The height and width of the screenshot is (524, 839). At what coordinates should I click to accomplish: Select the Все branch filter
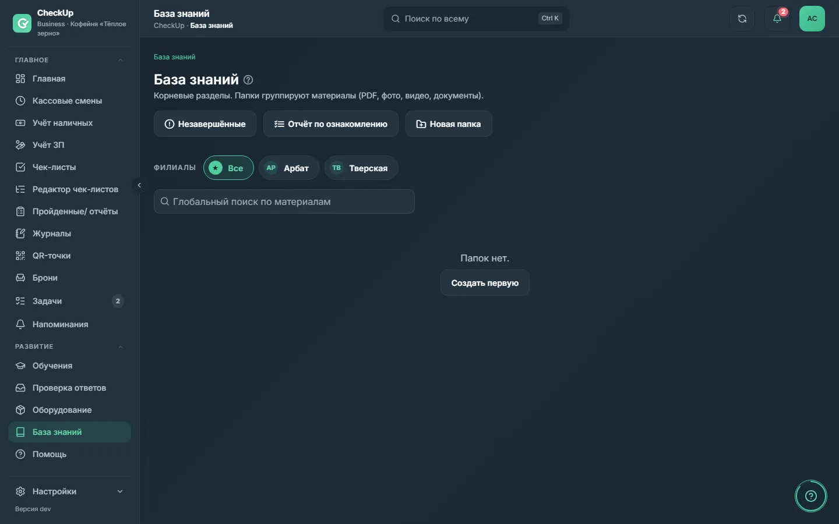[228, 168]
